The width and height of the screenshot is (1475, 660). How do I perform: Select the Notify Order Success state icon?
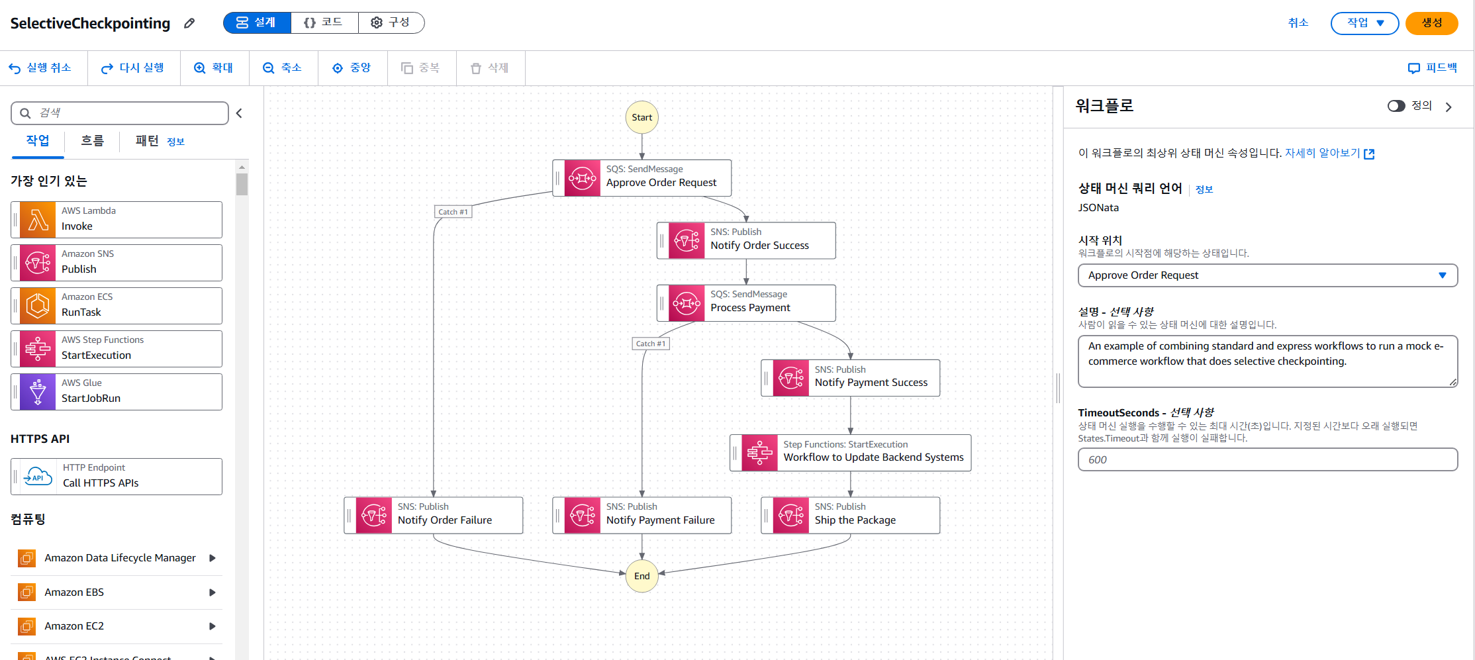pos(687,240)
